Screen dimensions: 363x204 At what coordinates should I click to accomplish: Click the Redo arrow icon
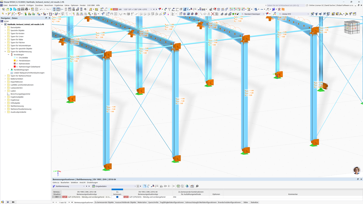click(47, 9)
